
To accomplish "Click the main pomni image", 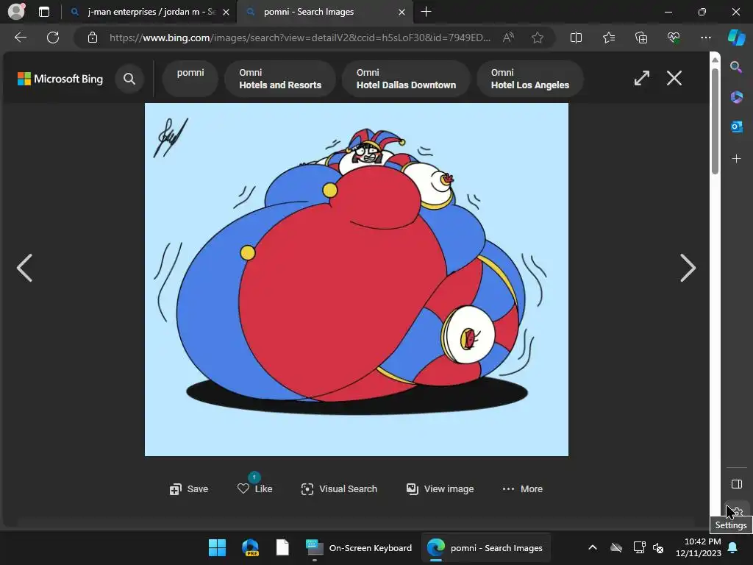I will [357, 279].
